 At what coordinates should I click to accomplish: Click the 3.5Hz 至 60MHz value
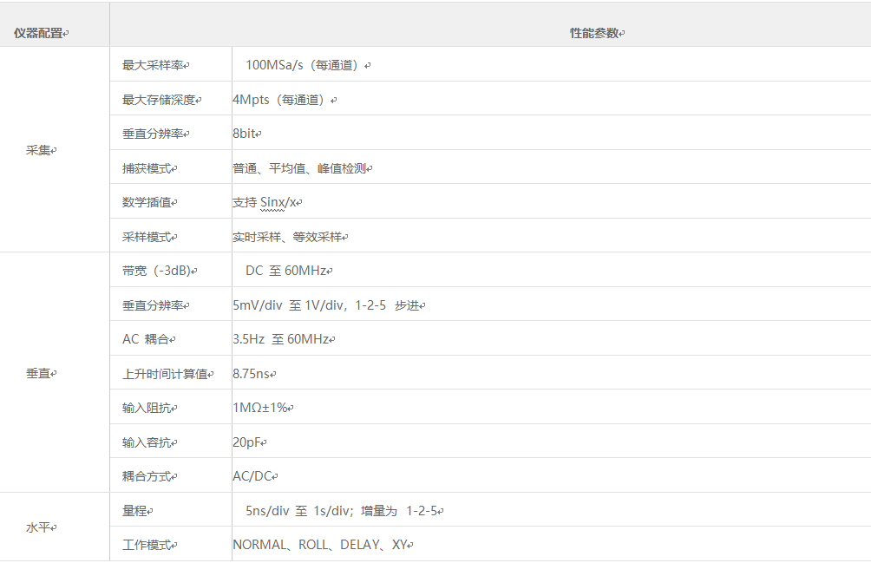point(281,339)
